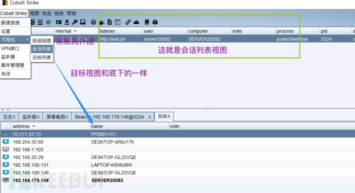
Task: Click the computer icon beside 192.168.1.105
Action: click(6, 149)
